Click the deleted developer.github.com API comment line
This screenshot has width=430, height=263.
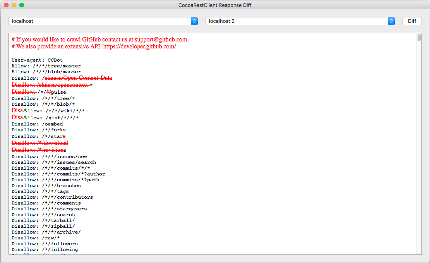(x=94, y=46)
